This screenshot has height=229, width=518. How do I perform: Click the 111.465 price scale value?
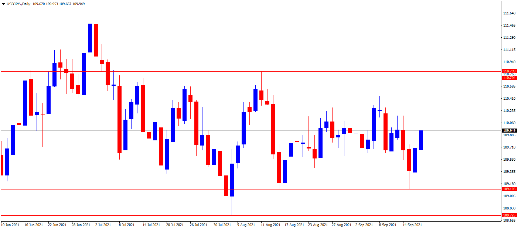510,25
